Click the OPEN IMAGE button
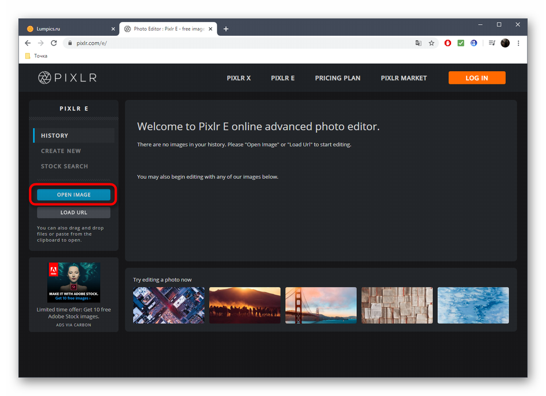546x396 pixels. point(74,195)
